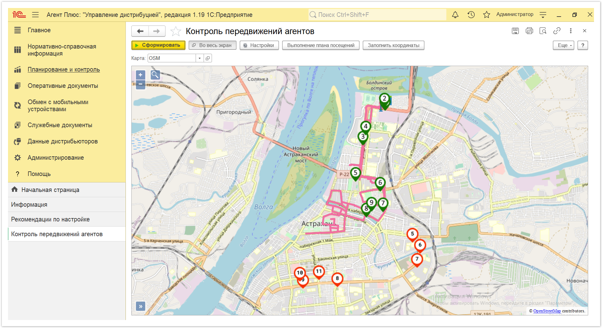The image size is (602, 328).
Task: Zoom out the map with minus button
Action: tap(141, 84)
